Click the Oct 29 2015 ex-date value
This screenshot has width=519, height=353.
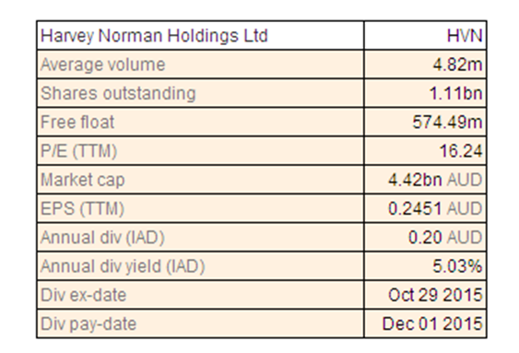pos(435,295)
